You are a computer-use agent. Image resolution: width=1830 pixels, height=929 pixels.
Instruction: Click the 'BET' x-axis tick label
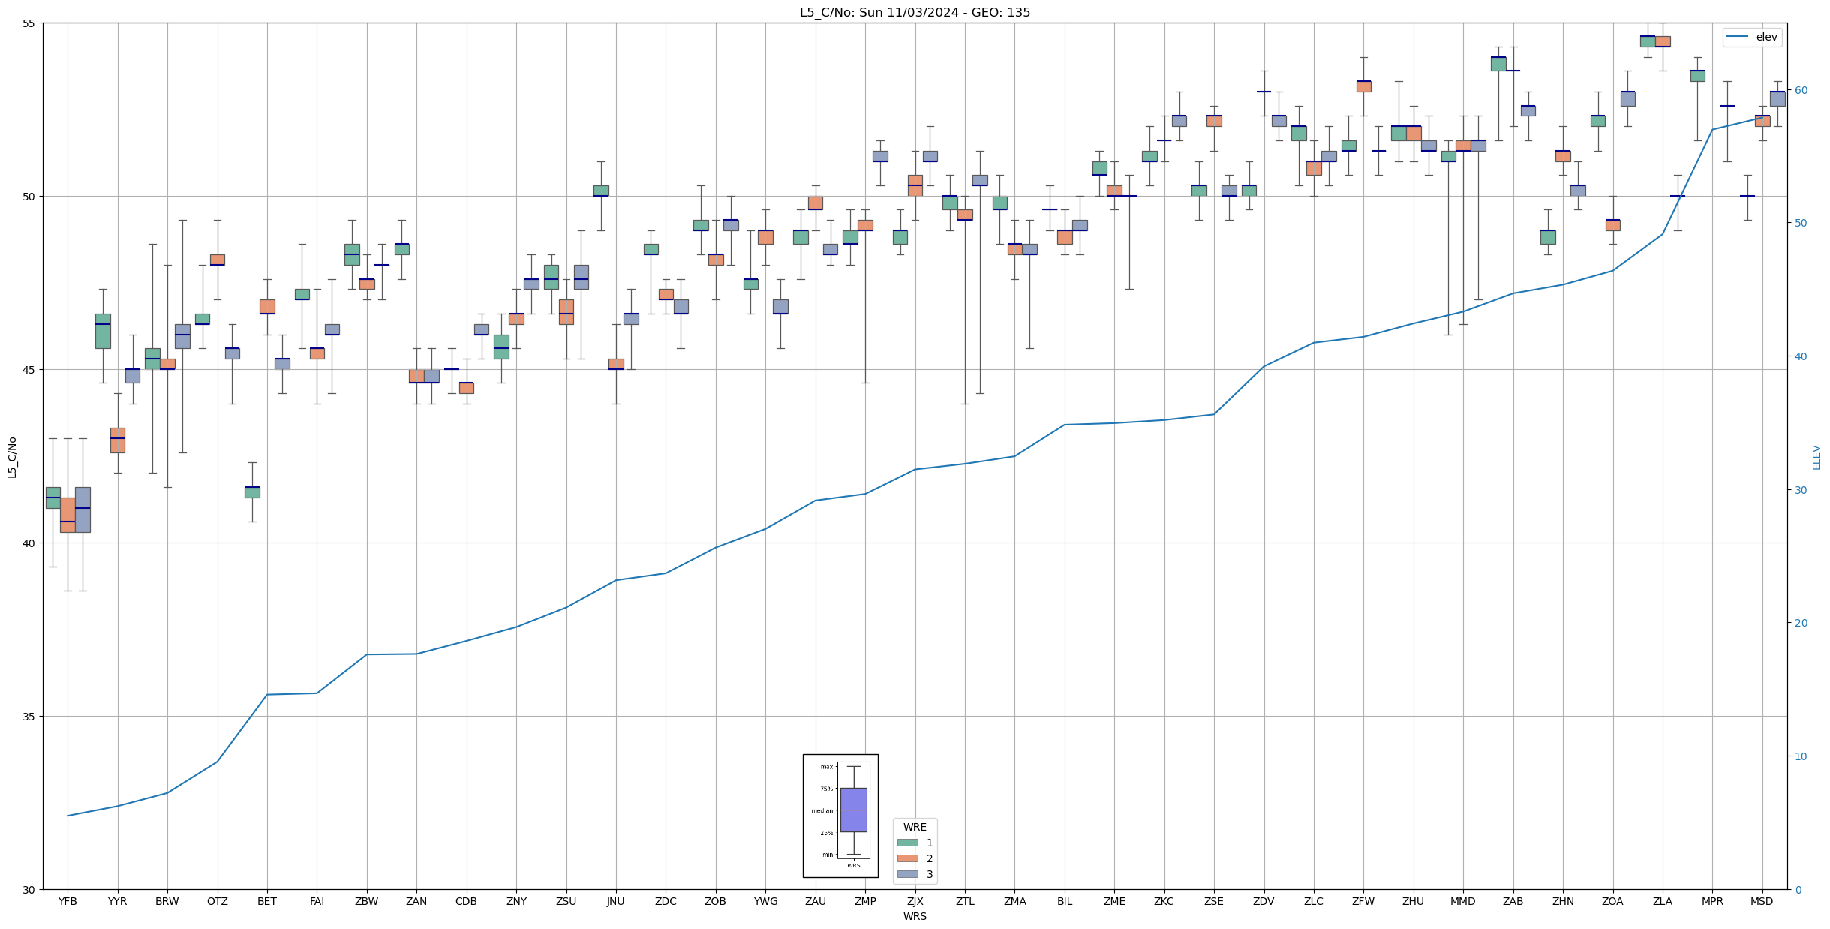267,901
